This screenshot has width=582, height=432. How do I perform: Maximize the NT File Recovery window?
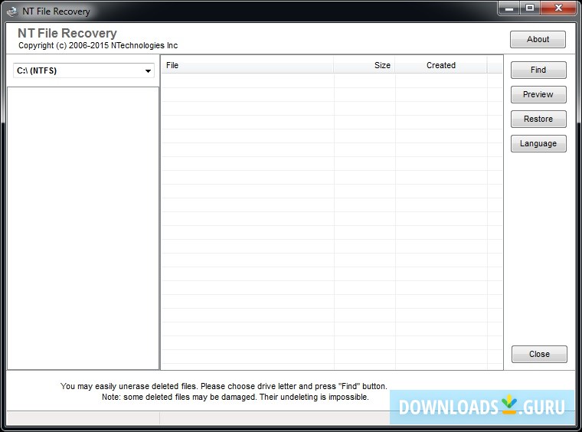[530, 8]
